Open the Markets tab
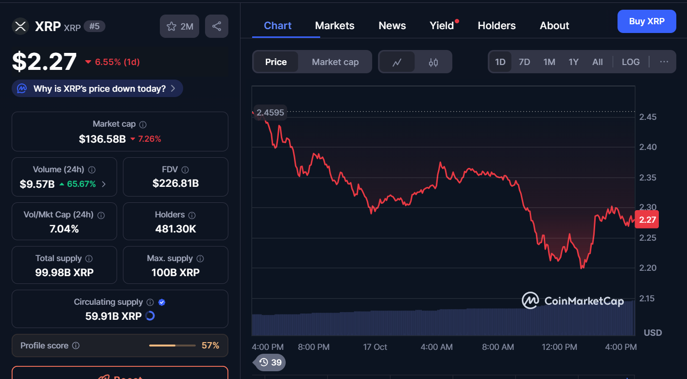The height and width of the screenshot is (379, 687). pyautogui.click(x=335, y=26)
